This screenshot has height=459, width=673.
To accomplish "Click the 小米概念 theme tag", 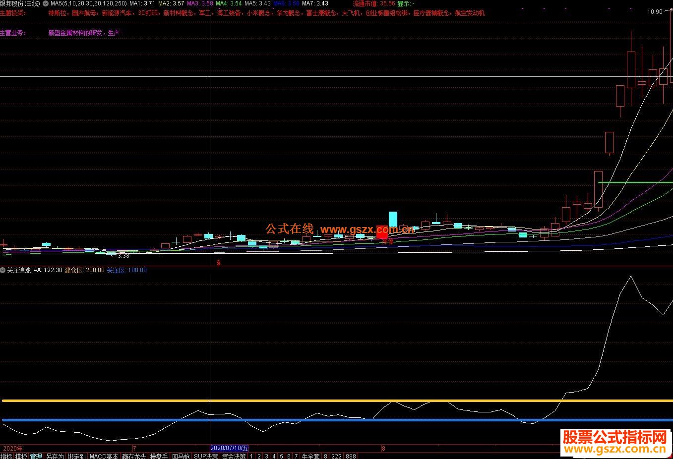I will tap(258, 13).
